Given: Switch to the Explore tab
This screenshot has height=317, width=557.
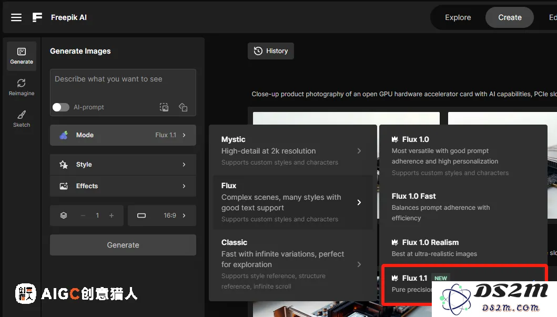Looking at the screenshot, I should [458, 17].
